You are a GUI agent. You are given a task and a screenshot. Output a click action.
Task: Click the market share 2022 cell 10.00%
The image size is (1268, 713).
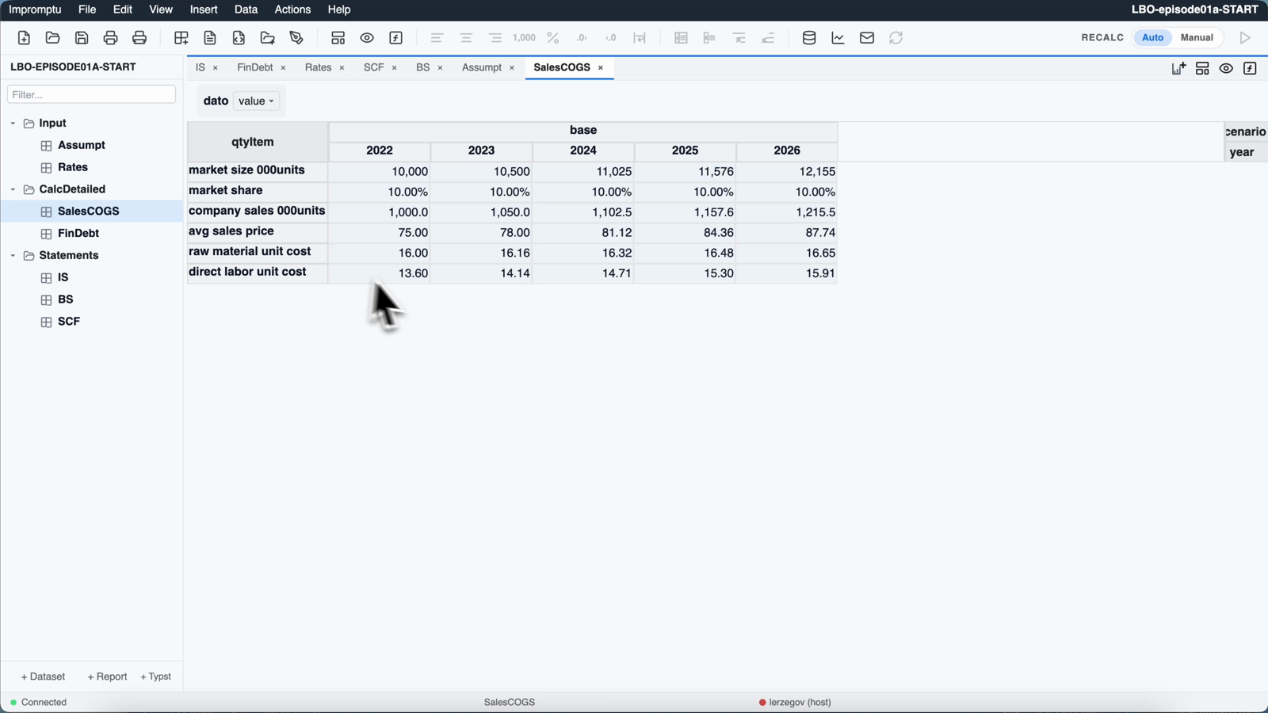[380, 193]
